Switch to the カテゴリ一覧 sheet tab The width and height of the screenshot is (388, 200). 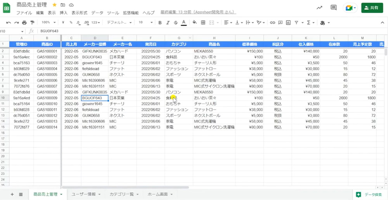click(x=124, y=195)
